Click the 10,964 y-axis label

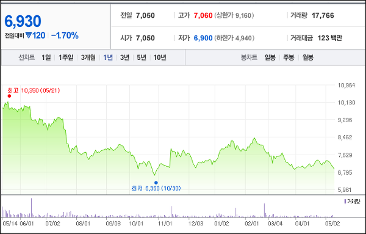(346, 85)
